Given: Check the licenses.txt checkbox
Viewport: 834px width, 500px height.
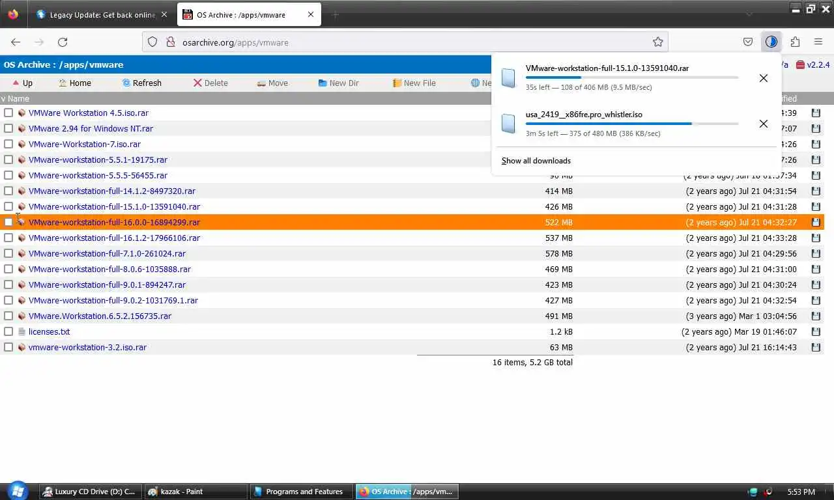Looking at the screenshot, I should point(8,331).
